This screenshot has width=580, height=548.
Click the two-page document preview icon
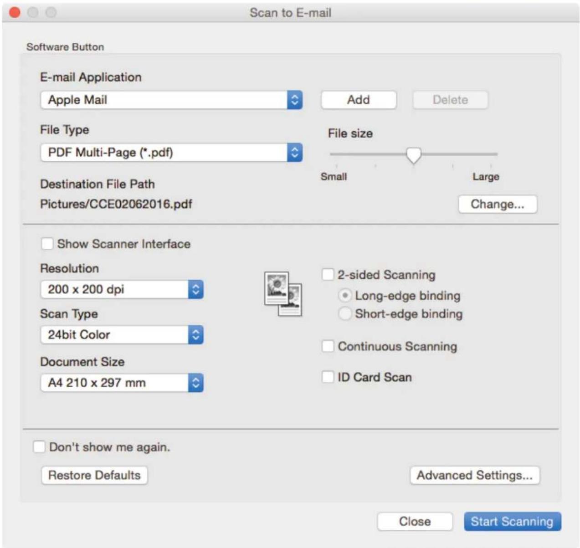(x=283, y=294)
